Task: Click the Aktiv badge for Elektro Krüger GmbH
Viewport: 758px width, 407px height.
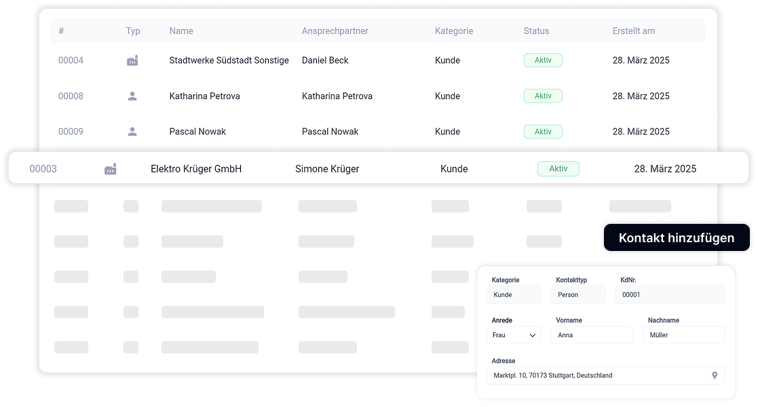Action: [x=558, y=169]
